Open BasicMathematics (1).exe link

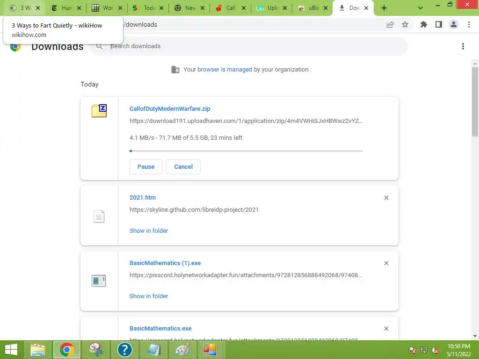tap(165, 263)
